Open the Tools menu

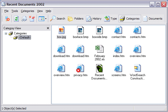click(15, 11)
